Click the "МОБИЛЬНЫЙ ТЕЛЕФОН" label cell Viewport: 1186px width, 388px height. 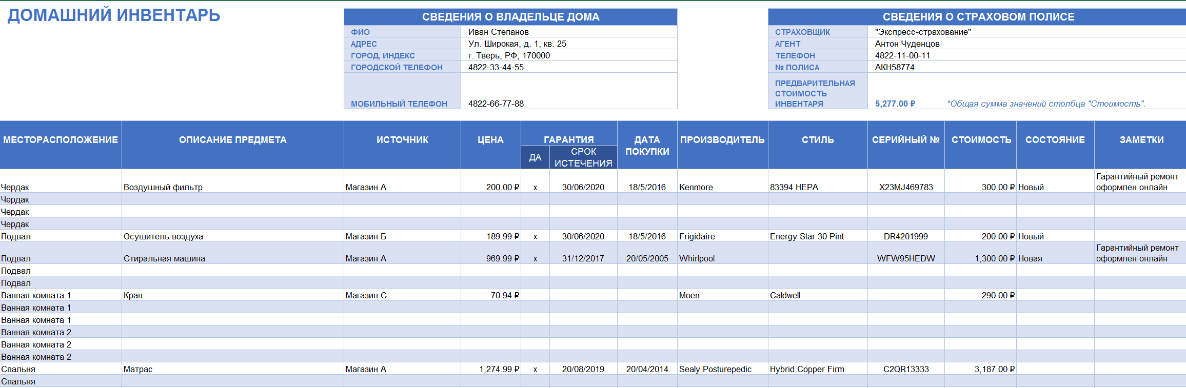(x=402, y=91)
